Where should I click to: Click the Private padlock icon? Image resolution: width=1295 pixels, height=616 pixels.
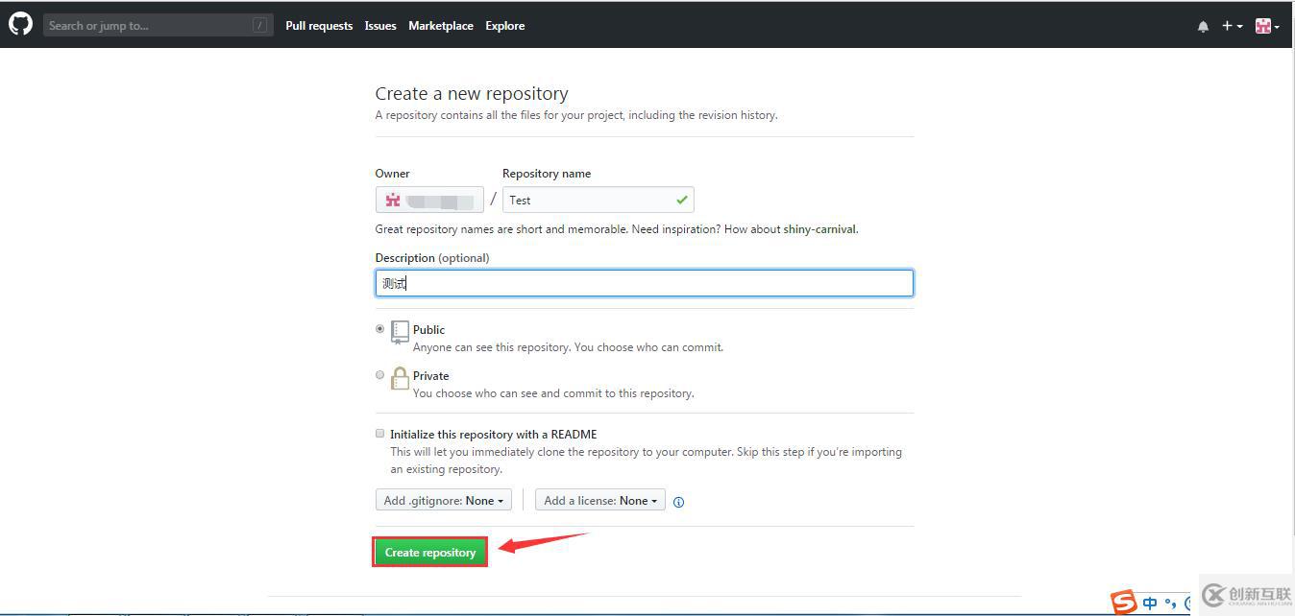point(400,379)
